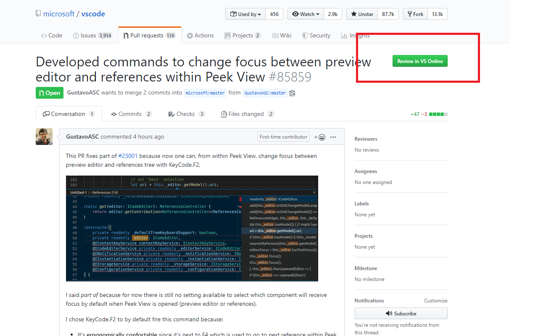Open the Watch dropdown menu
Viewport: 538px width, 336px height.
pos(306,14)
